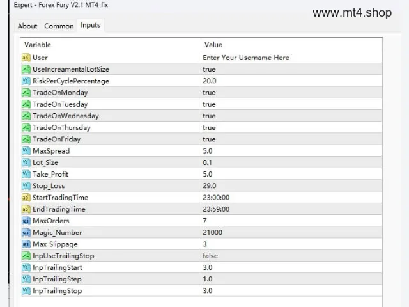Viewport: 409px width, 307px height.
Task: Click the TradeOnThursday true value
Action: click(209, 127)
